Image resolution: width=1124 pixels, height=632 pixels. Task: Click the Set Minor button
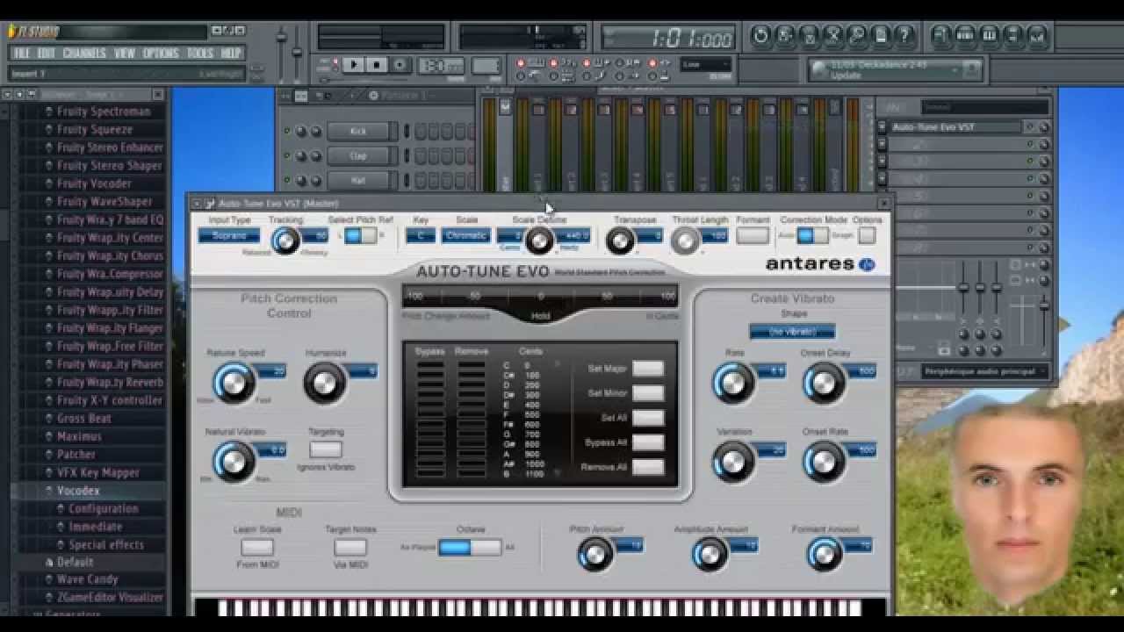pos(648,393)
